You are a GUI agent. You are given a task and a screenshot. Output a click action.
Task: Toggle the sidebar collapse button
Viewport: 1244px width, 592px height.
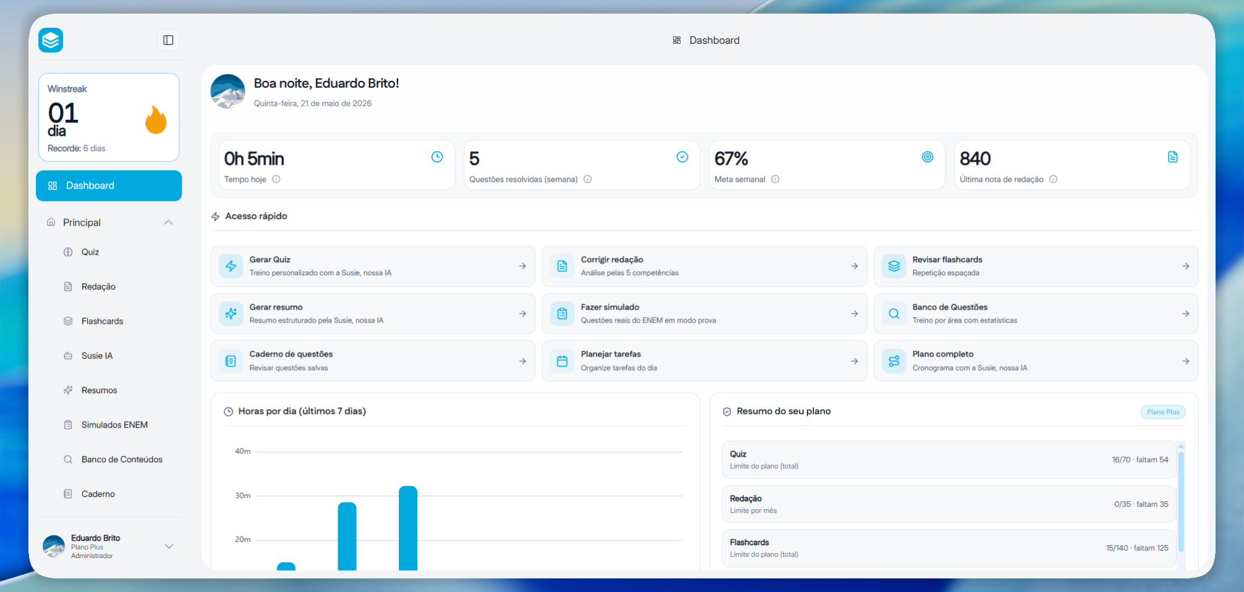click(x=168, y=40)
